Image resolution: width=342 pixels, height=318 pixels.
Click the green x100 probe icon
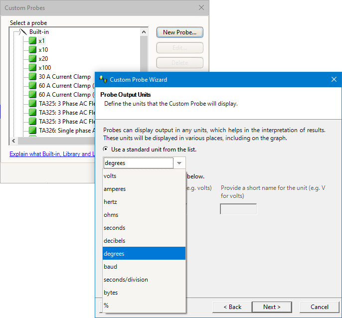[33, 68]
